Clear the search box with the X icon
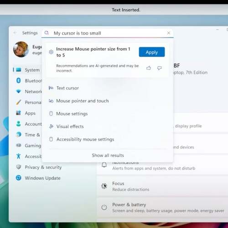 (168, 33)
